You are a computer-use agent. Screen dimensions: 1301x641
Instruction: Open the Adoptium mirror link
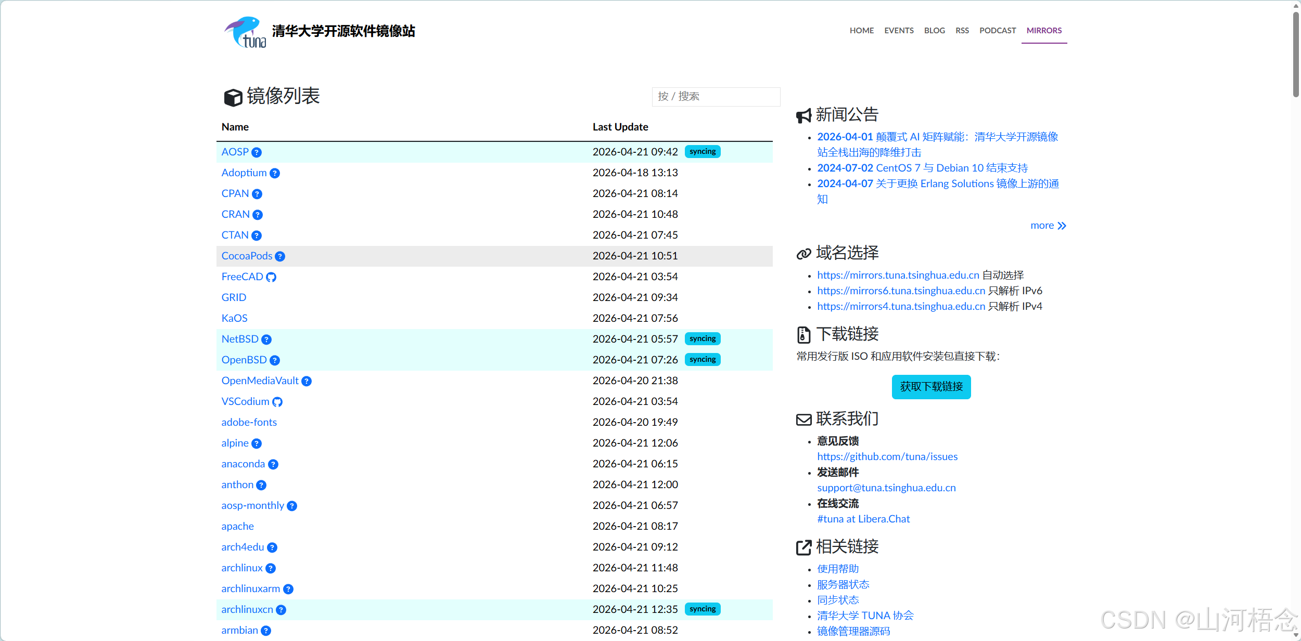(244, 173)
